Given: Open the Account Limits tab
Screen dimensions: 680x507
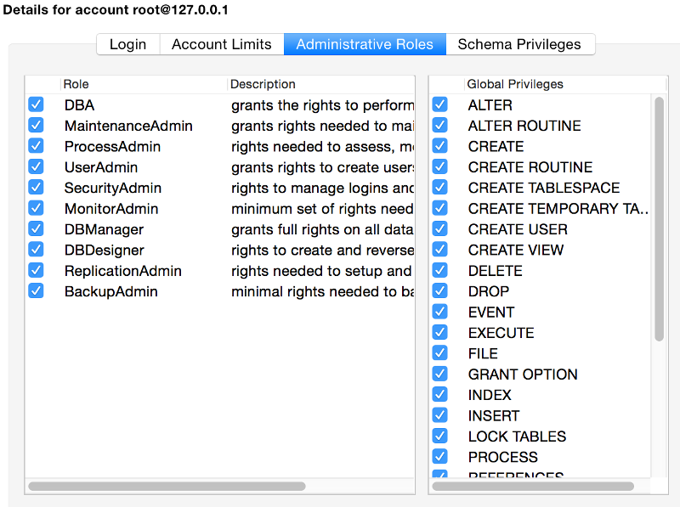Looking at the screenshot, I should coord(222,44).
